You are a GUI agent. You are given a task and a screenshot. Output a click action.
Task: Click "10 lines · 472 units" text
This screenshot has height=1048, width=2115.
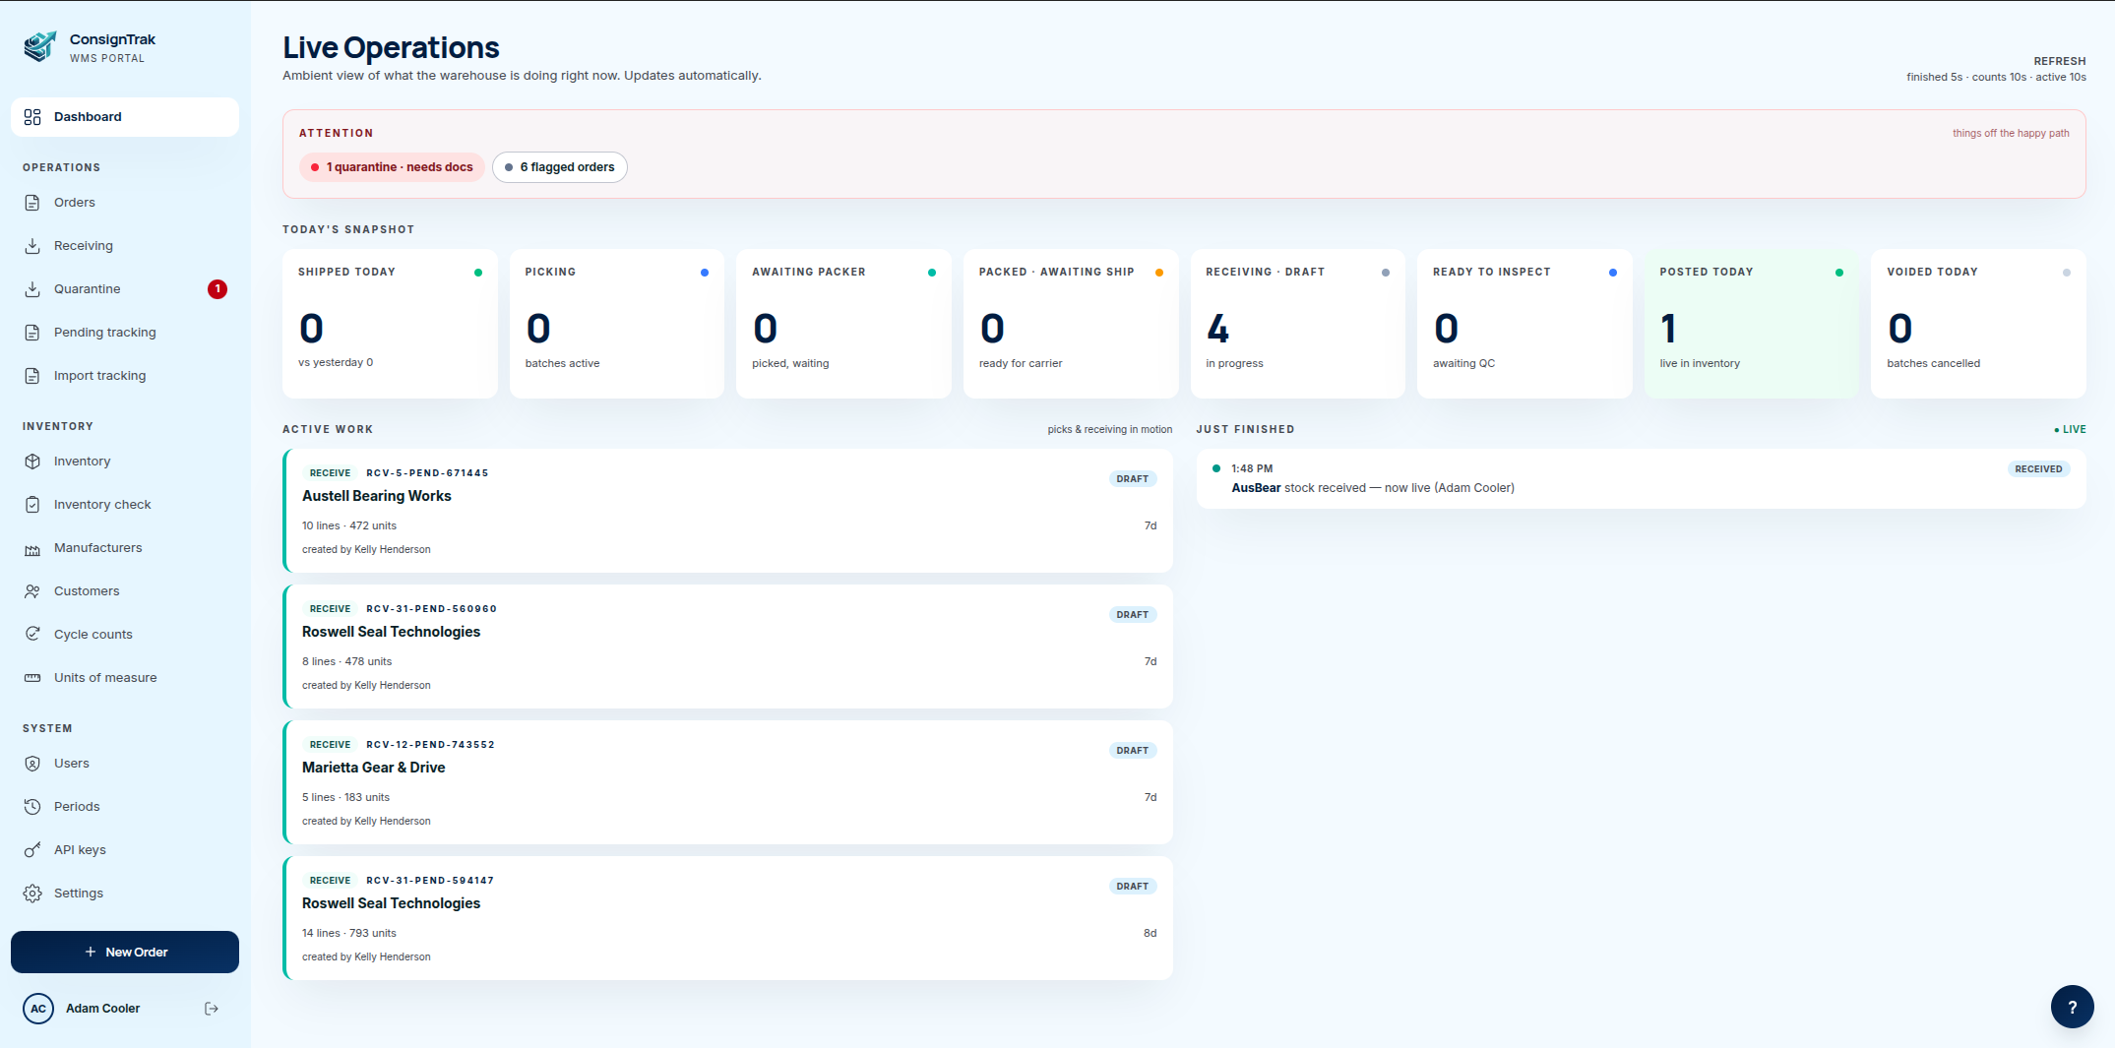(x=349, y=526)
